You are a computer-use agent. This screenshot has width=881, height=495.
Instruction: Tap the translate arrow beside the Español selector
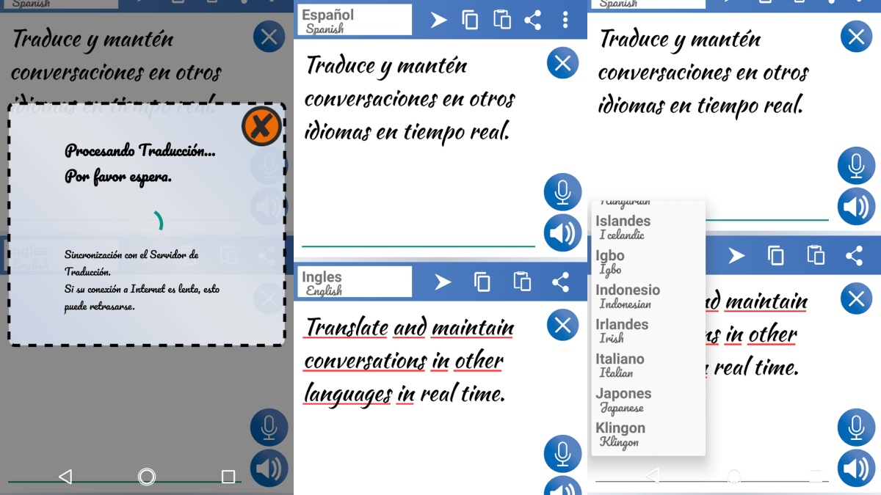tap(438, 20)
